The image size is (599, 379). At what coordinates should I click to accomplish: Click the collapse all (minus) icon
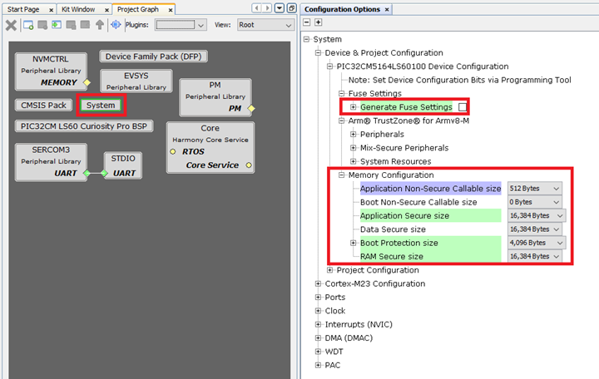(x=307, y=22)
